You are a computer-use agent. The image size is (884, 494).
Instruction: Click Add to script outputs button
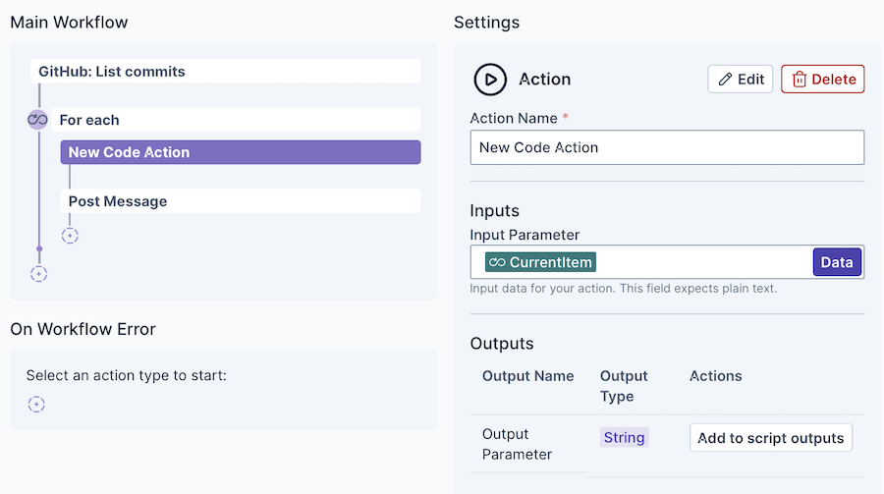point(771,438)
